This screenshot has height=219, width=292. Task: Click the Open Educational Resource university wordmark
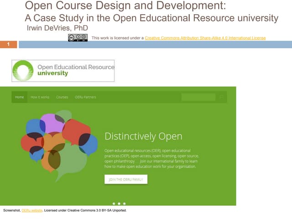(x=75, y=70)
